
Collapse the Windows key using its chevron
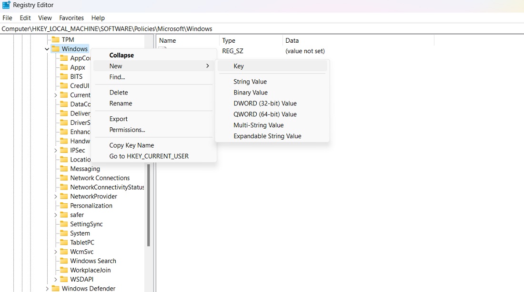point(47,48)
